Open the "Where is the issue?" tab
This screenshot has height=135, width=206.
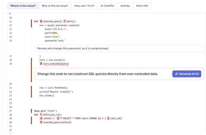tap(23, 6)
